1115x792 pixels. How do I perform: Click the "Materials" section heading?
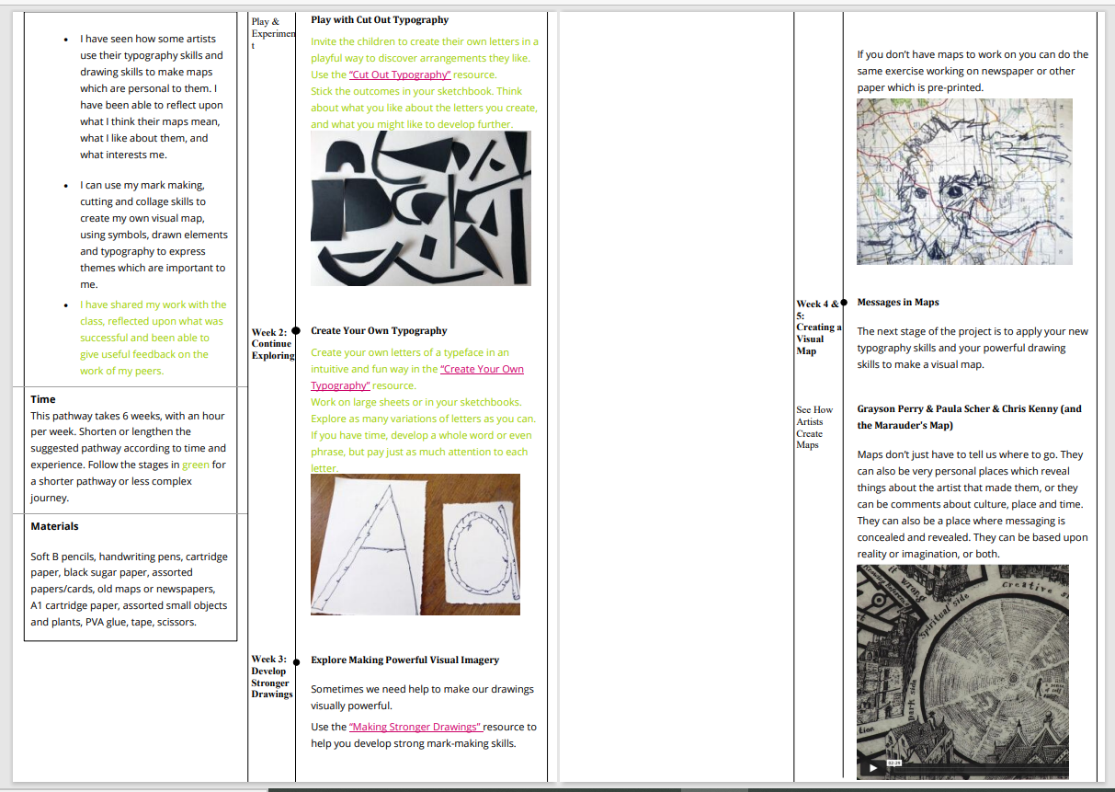point(54,526)
